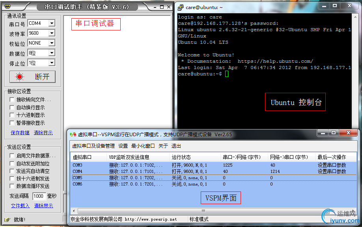Open 虚拟串口及设备管理 menu in VSPM

(93, 146)
